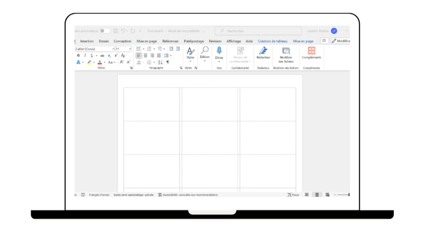
Task: Open the Aide tab
Action: click(x=249, y=41)
